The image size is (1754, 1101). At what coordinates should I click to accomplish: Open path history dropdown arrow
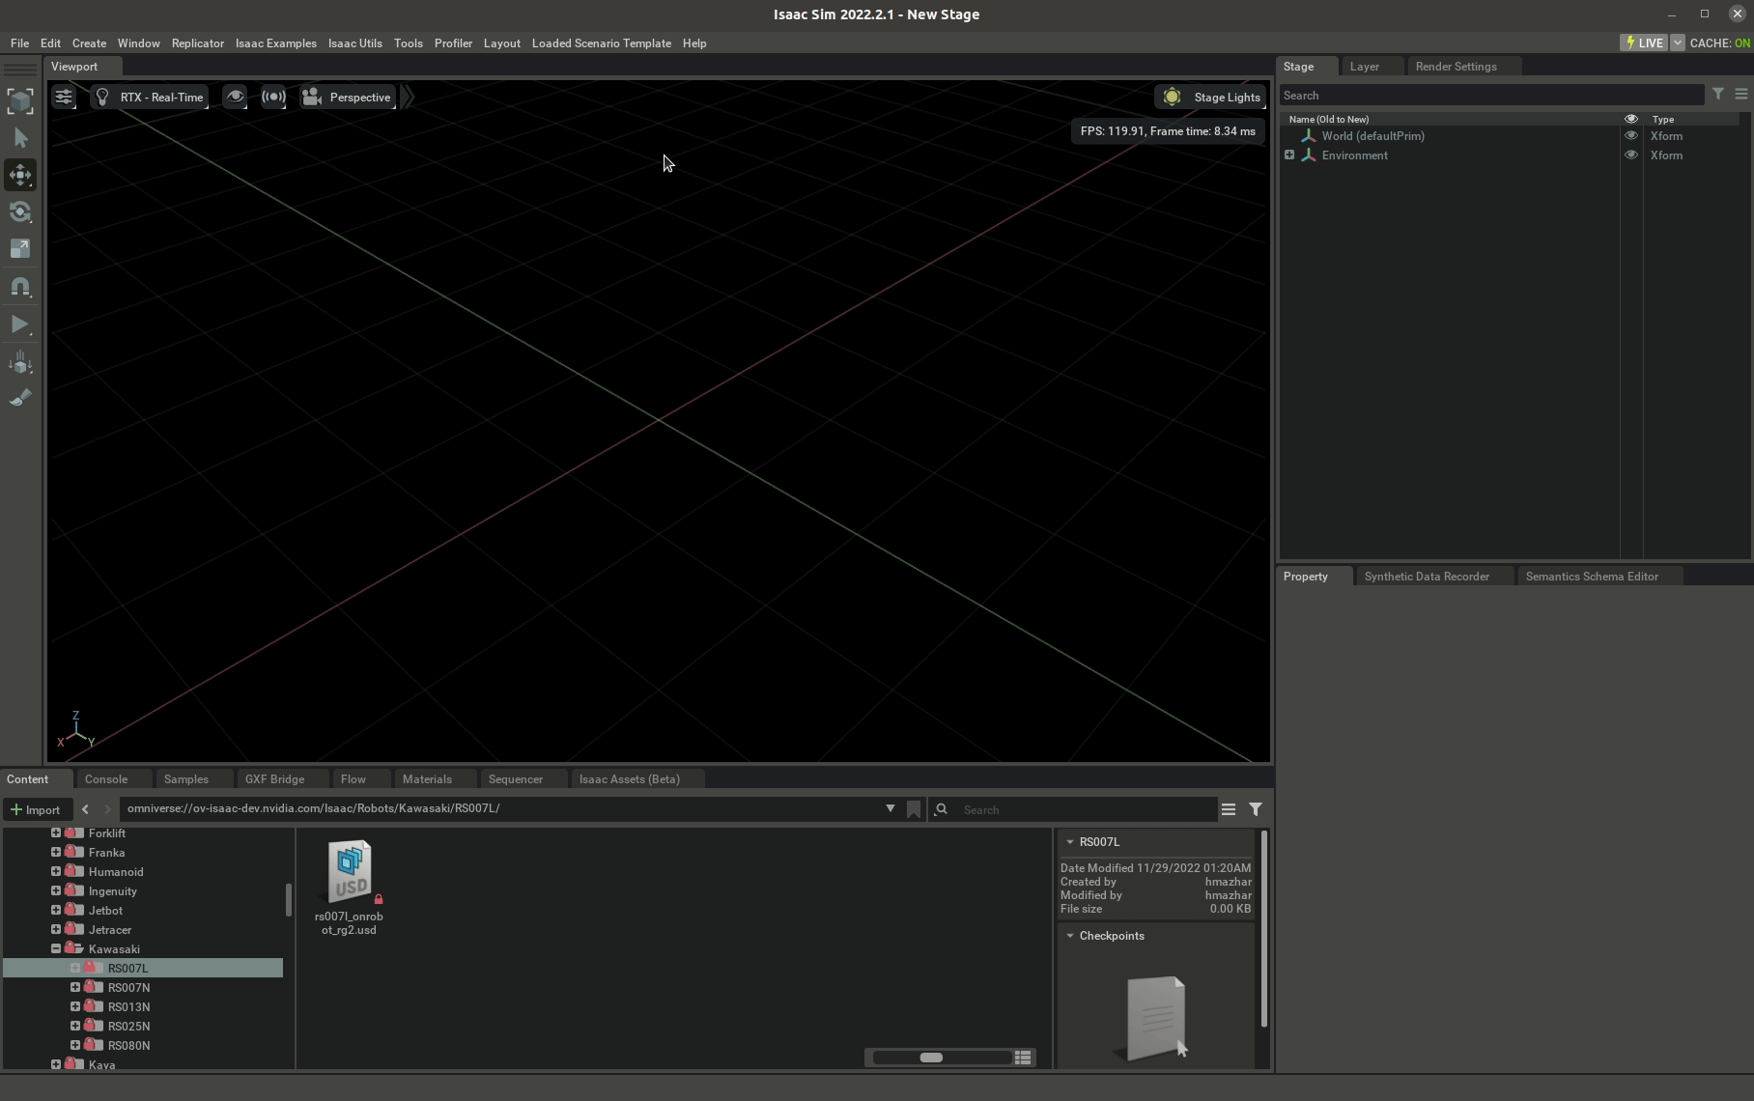(x=890, y=808)
